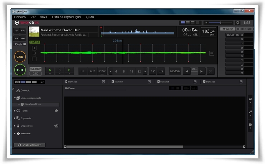Open the Ver menu
The width and height of the screenshot is (265, 164).
pyautogui.click(x=33, y=17)
